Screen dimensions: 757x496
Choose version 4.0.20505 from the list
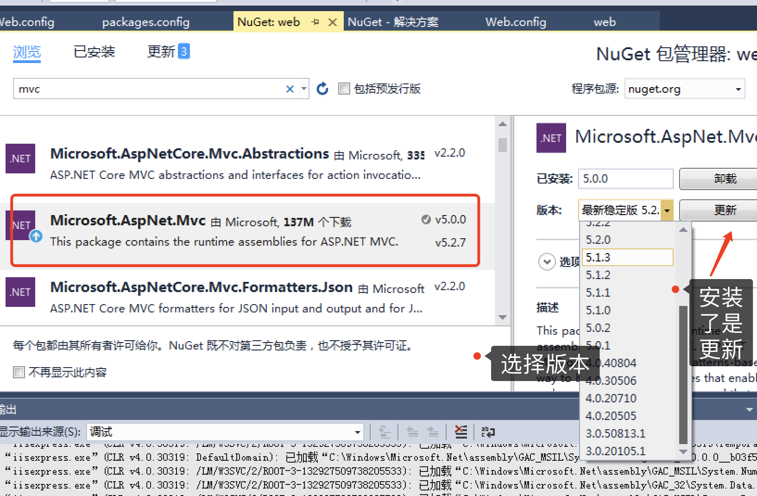point(627,416)
